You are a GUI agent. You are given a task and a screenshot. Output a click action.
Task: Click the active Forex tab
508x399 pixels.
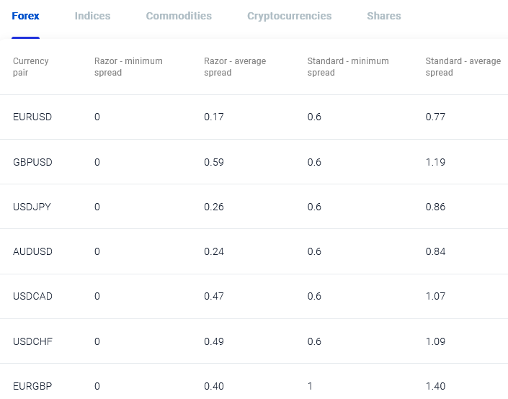(25, 16)
